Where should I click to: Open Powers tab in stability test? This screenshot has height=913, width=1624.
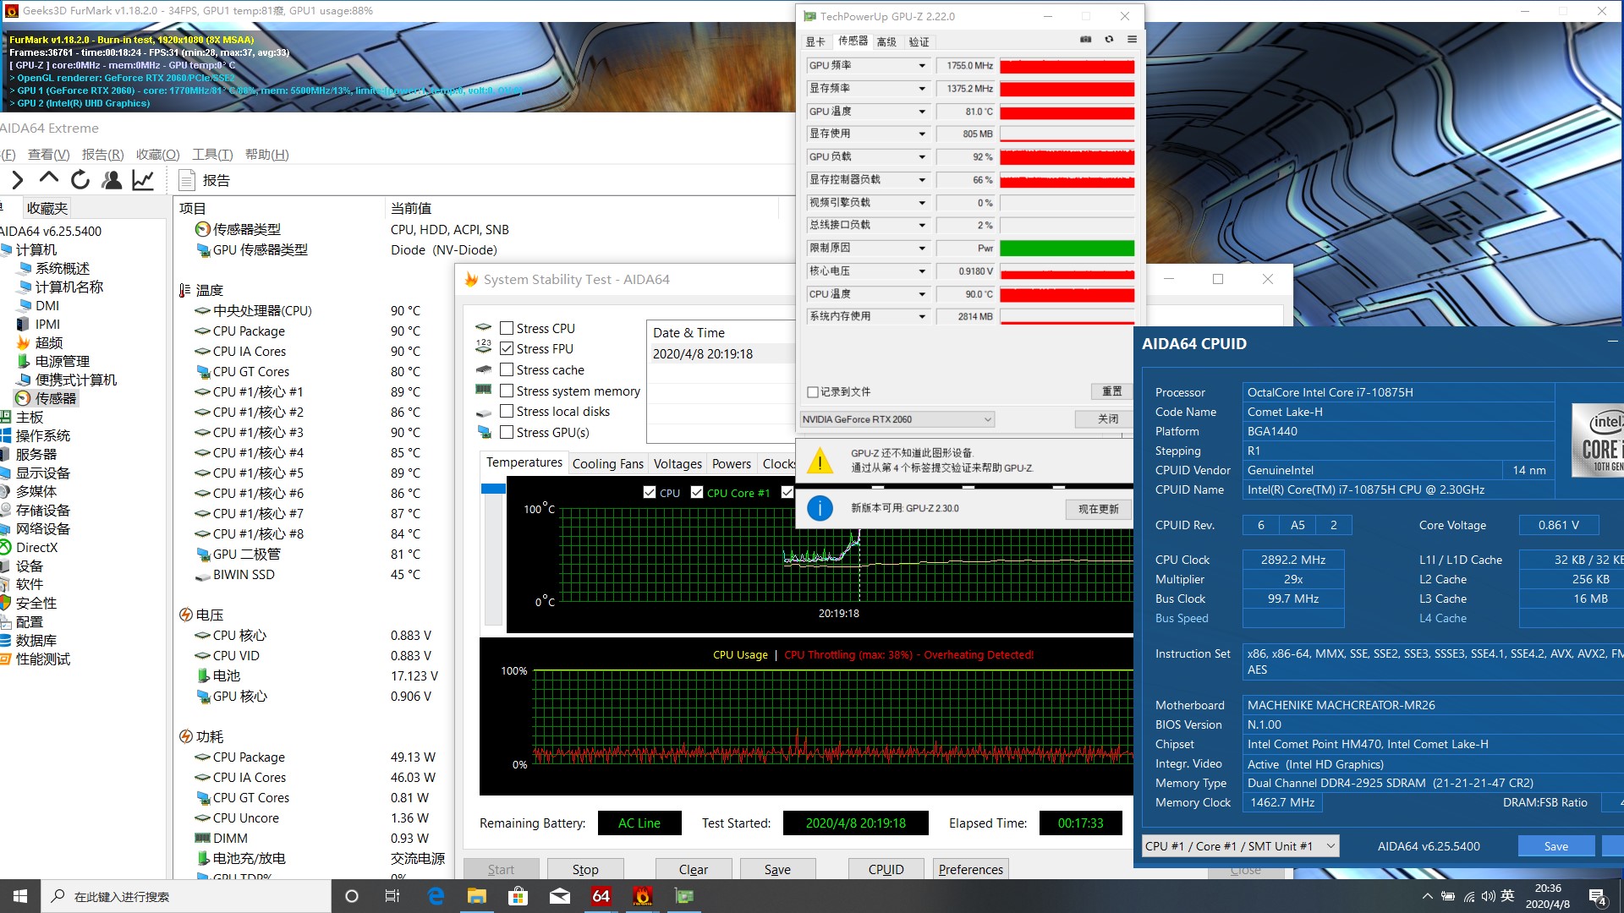coord(731,463)
